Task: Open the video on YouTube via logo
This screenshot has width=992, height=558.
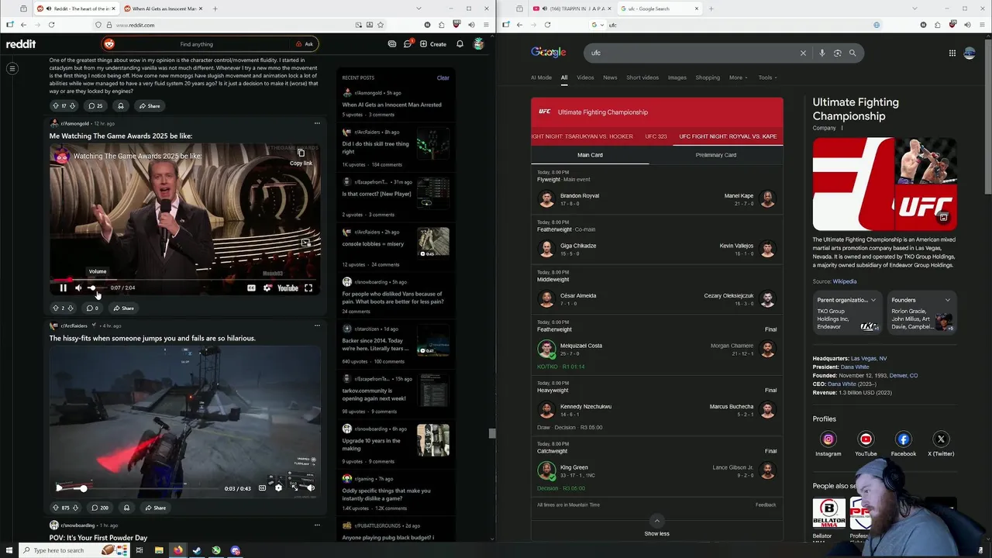Action: point(288,288)
